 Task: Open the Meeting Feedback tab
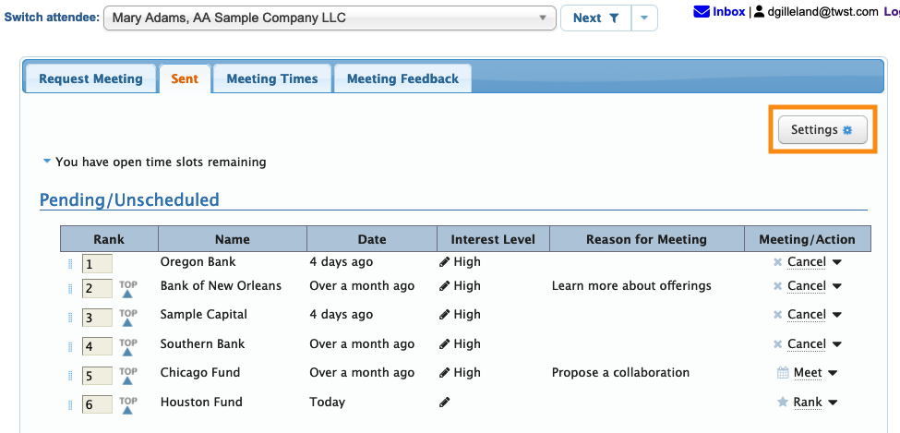402,78
